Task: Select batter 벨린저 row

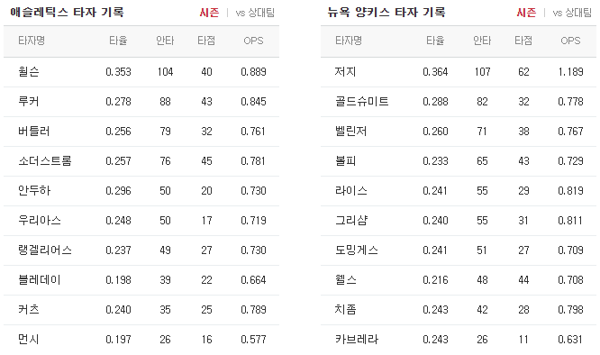Action: 459,132
